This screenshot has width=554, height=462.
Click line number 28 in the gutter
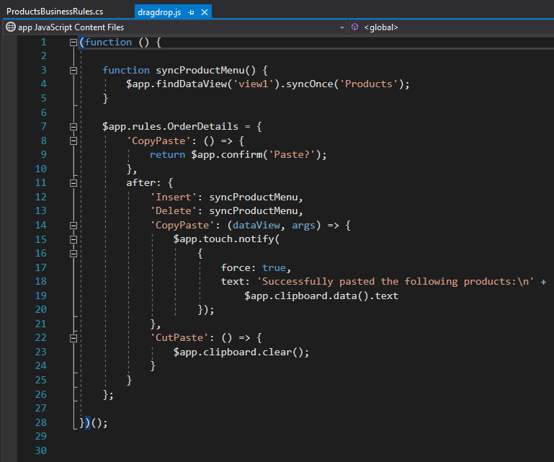coord(40,422)
